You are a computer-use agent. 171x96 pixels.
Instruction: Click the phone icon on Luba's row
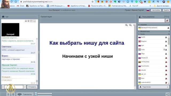(164, 49)
